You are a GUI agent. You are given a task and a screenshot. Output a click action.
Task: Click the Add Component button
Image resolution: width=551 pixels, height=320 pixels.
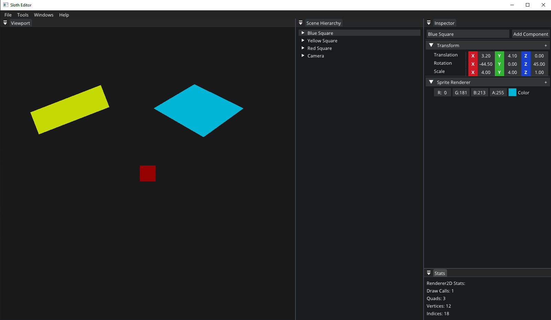pyautogui.click(x=530, y=34)
